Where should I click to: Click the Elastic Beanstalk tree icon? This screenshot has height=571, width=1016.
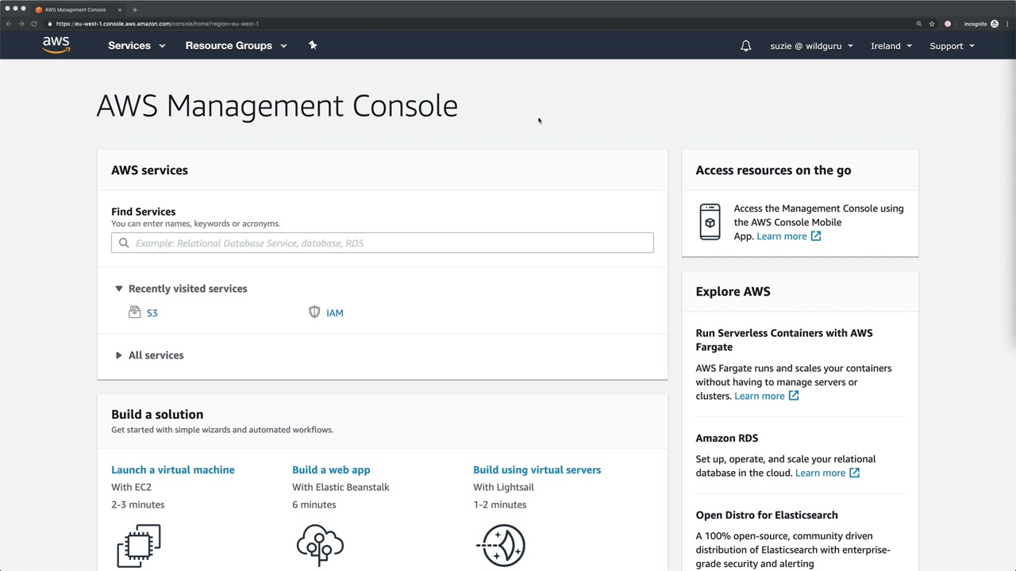click(x=320, y=545)
